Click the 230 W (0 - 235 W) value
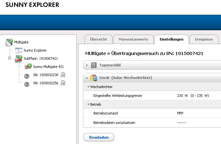This screenshot has height=144, width=221. click(x=193, y=96)
